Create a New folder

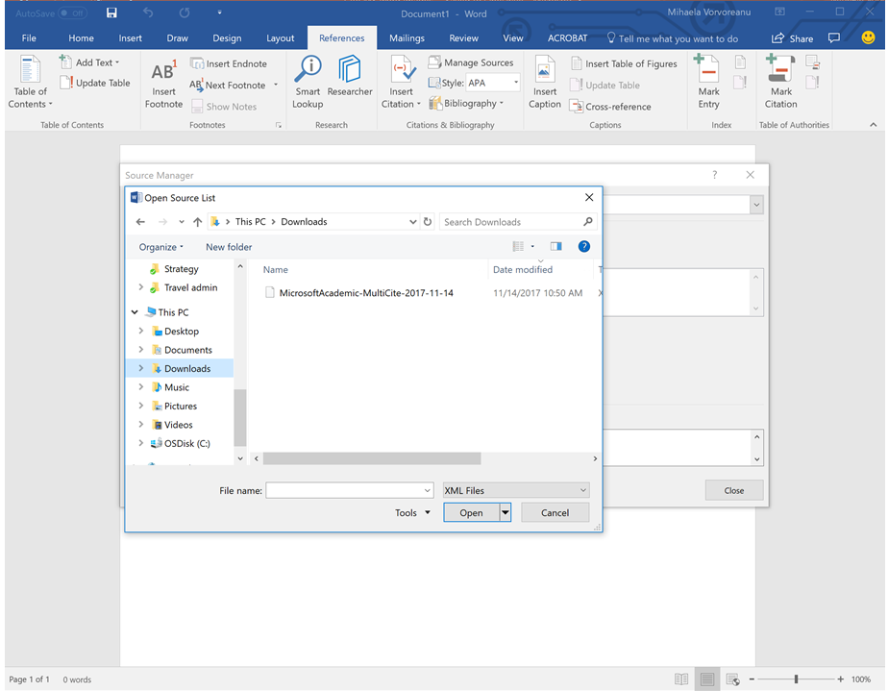click(x=229, y=246)
